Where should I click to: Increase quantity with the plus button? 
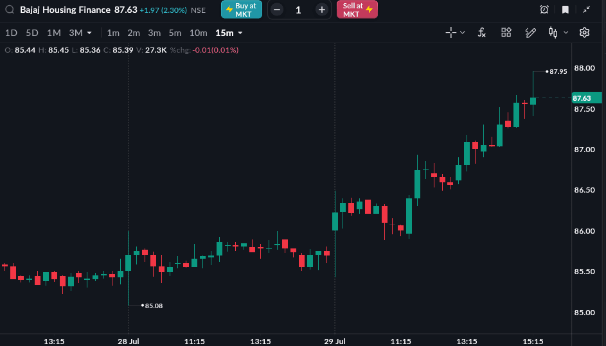321,10
